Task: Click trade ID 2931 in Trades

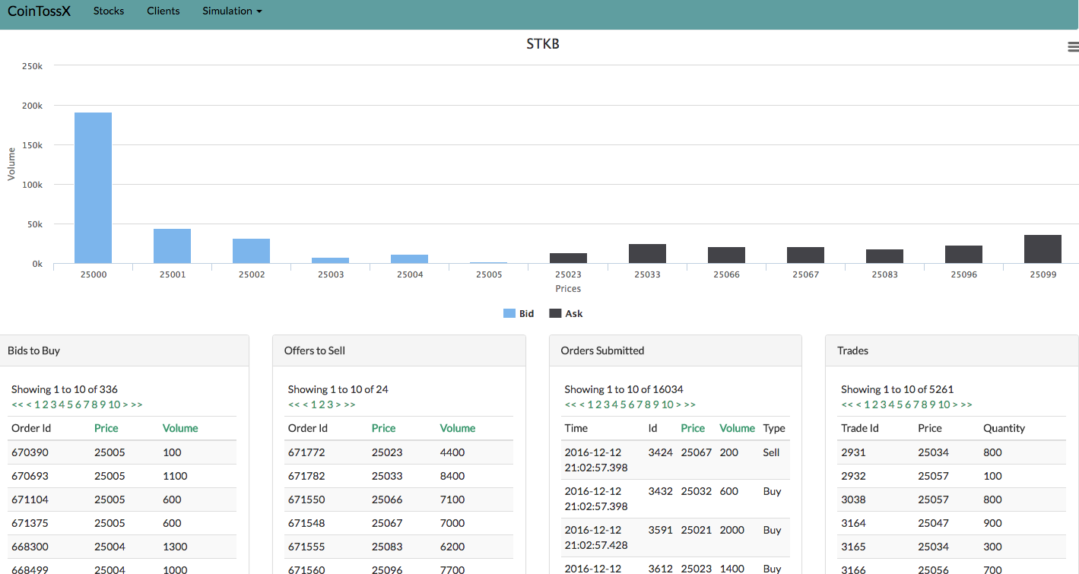Action: pos(854,452)
